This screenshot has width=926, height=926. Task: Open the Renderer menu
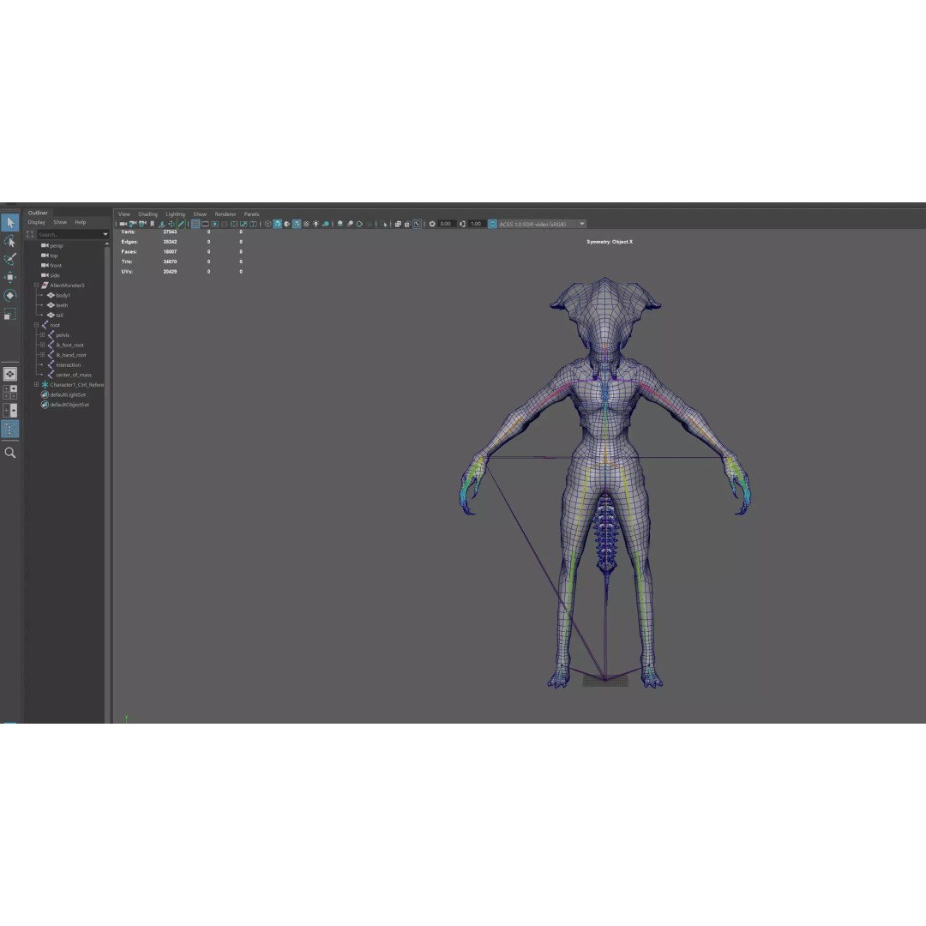coord(225,213)
